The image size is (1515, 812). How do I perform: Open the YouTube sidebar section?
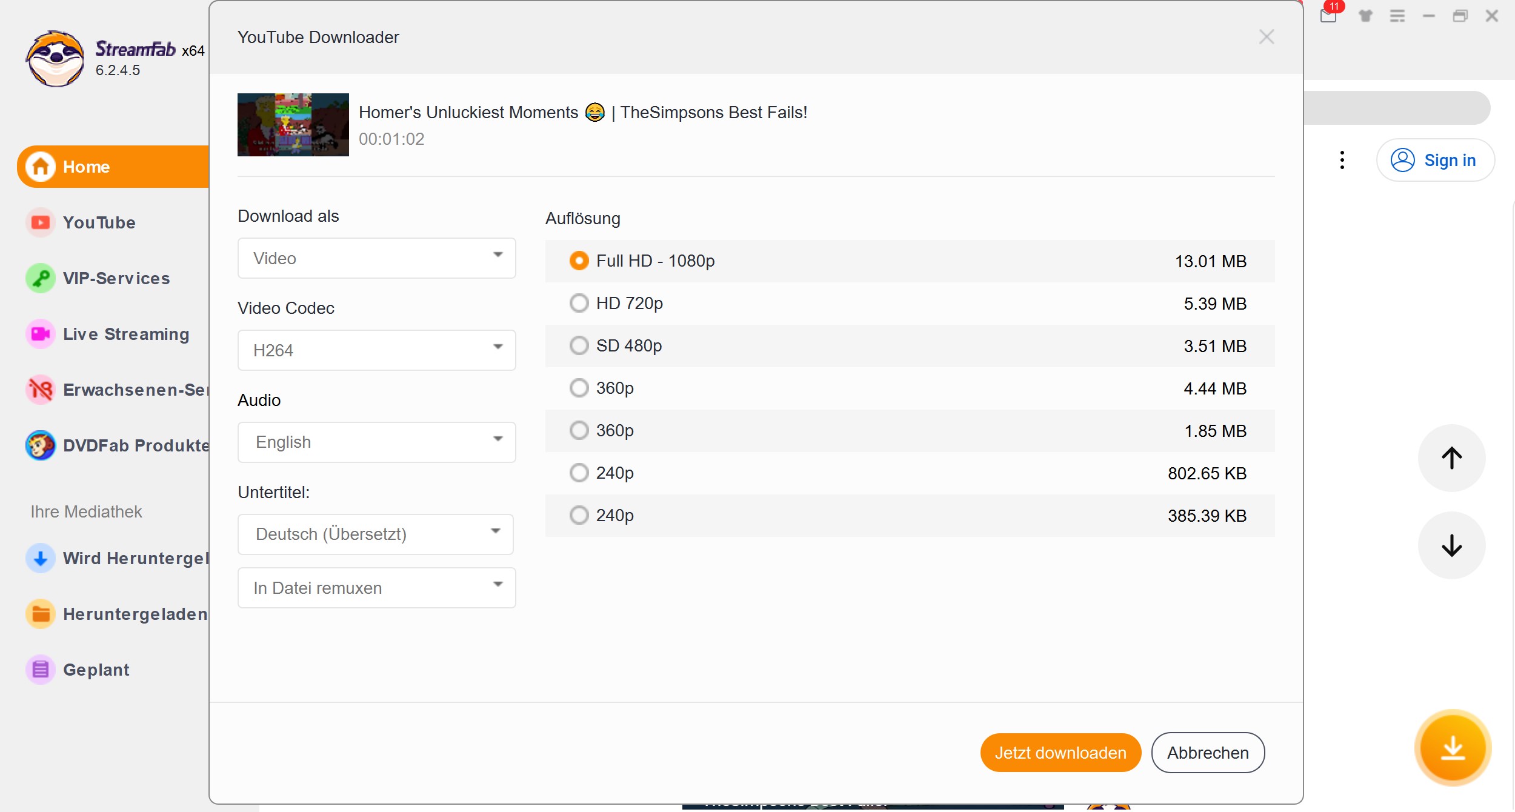pyautogui.click(x=99, y=222)
